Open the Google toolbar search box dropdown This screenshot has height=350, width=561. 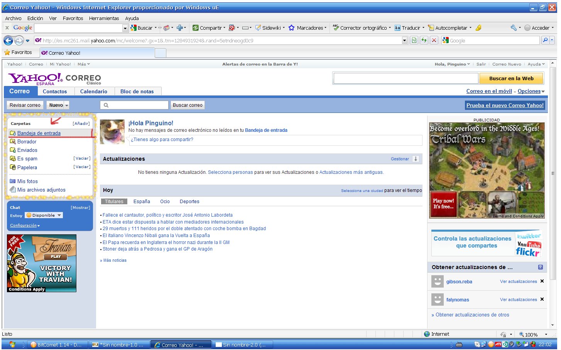coord(125,28)
